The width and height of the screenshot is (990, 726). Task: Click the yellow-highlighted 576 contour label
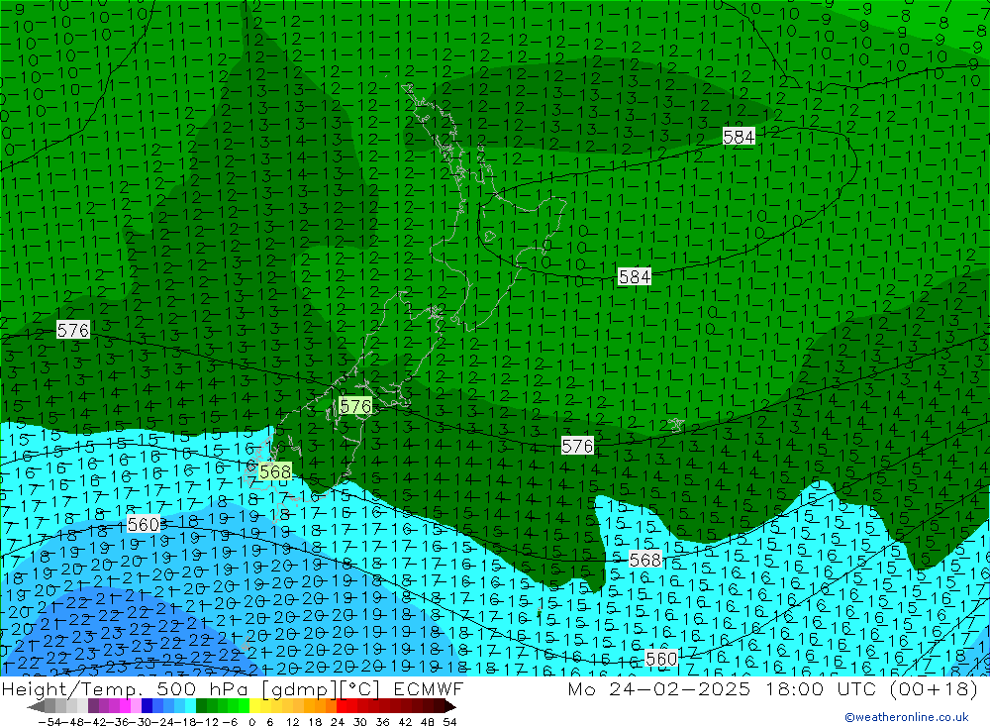point(355,406)
